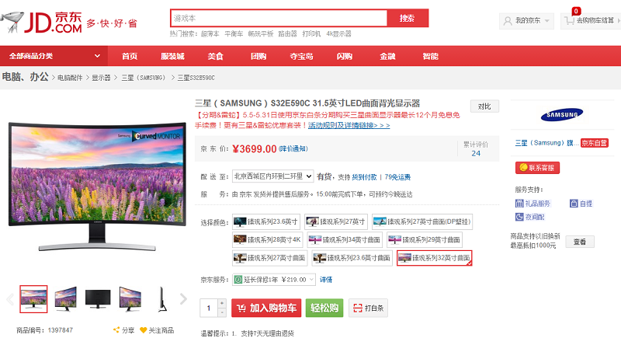The image size is (621, 352).
Task: Click hot search term 路由器
Action: [287, 34]
